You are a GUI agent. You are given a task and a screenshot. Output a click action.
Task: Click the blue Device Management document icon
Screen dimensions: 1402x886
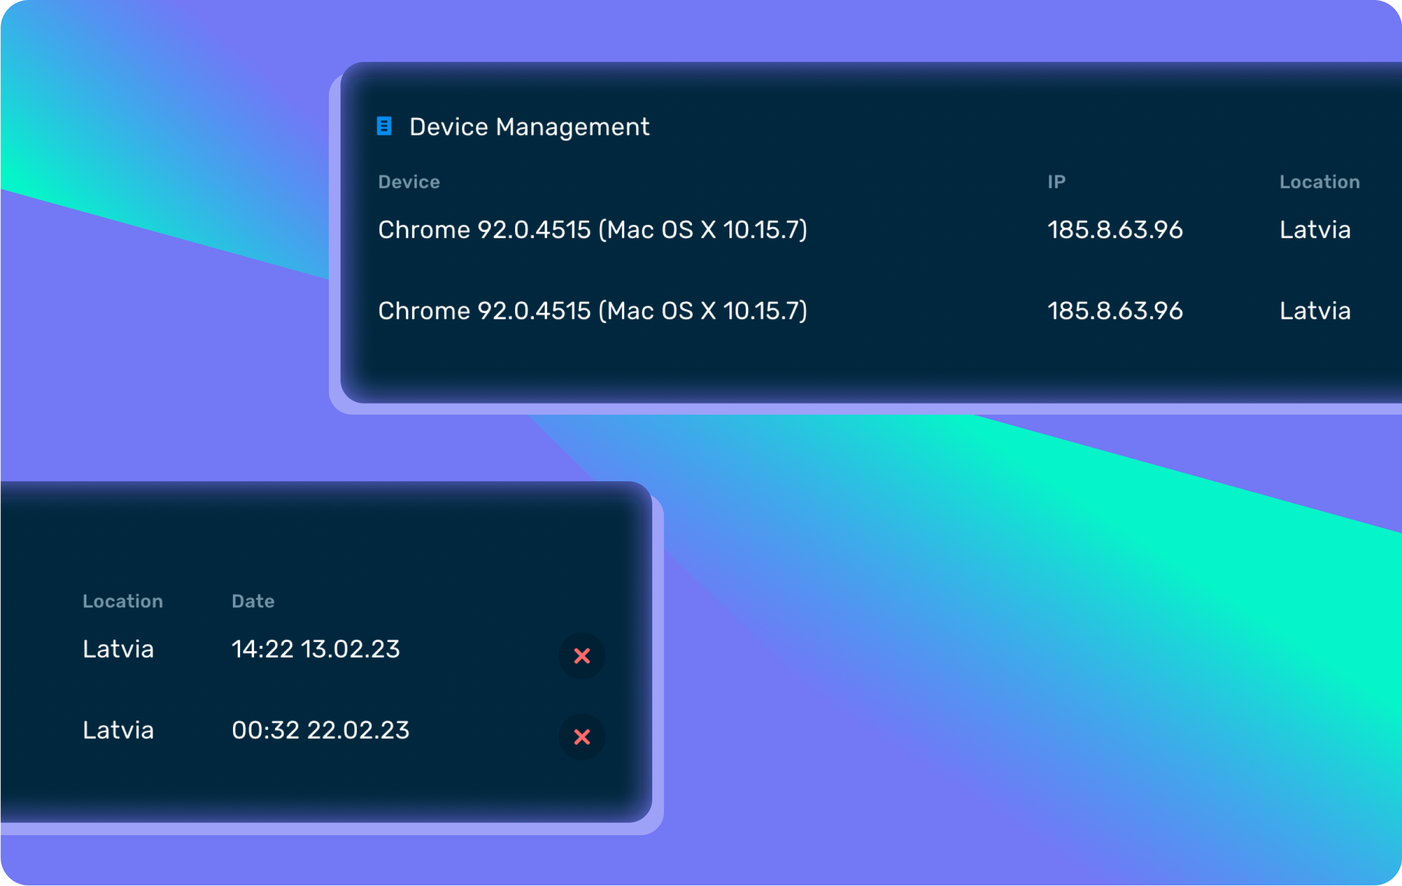coord(384,126)
